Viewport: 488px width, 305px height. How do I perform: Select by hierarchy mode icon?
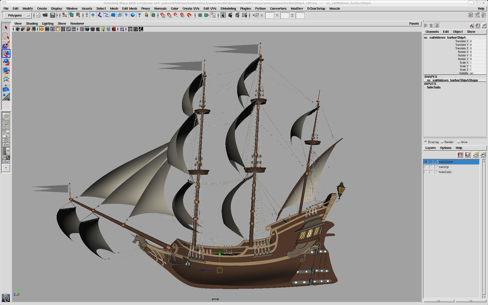[x=65, y=15]
